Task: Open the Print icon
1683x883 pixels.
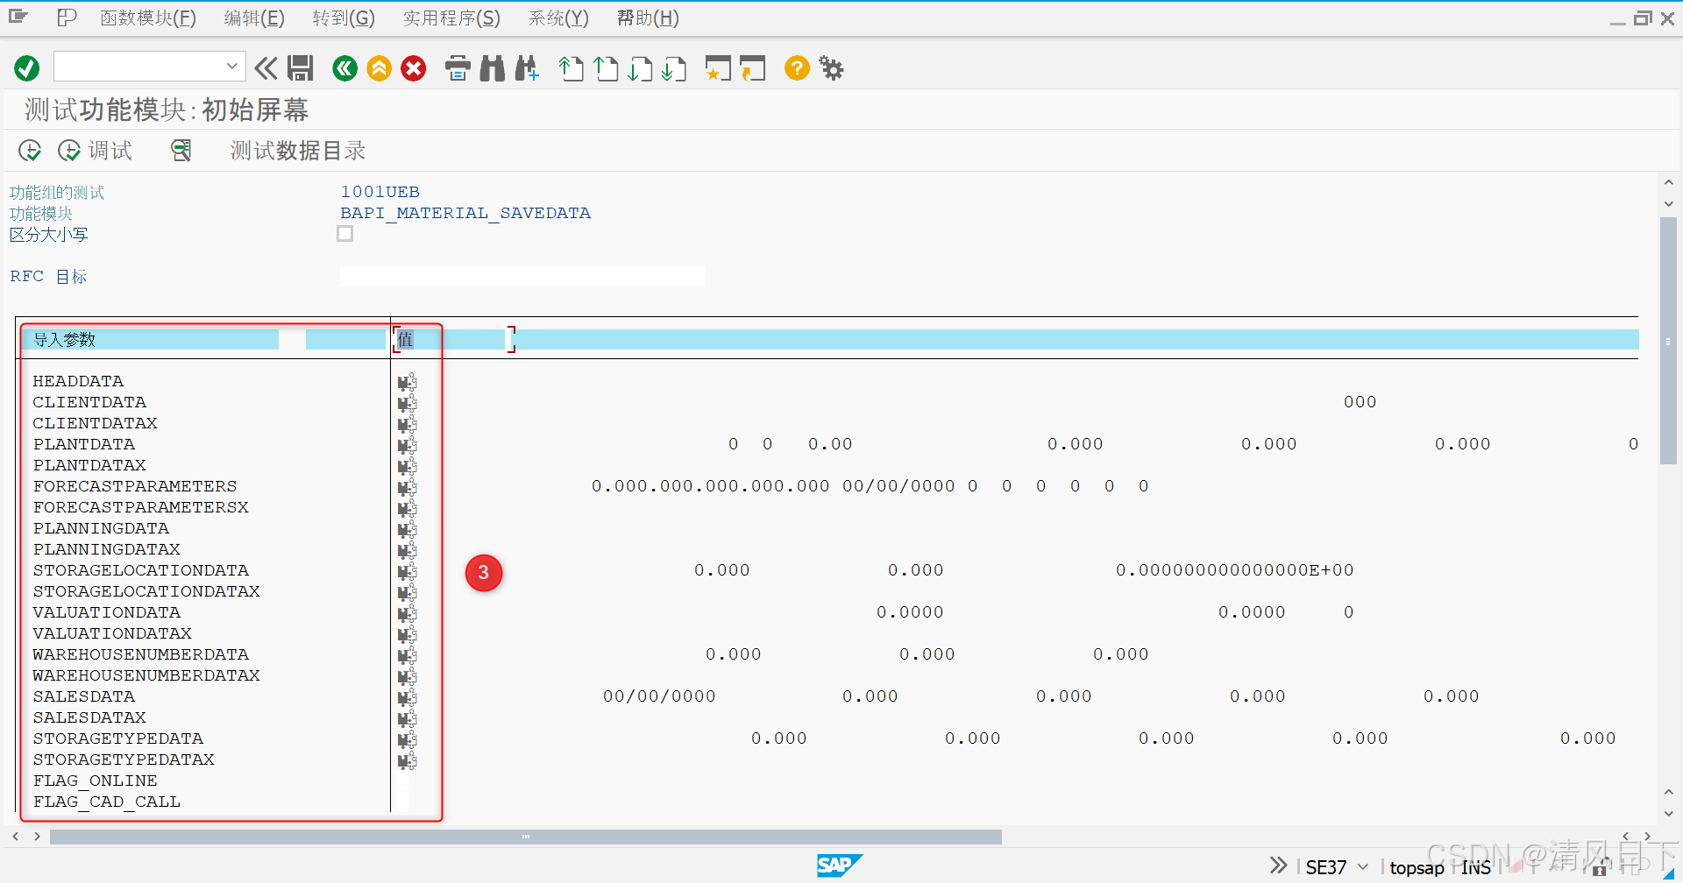Action: 458,67
